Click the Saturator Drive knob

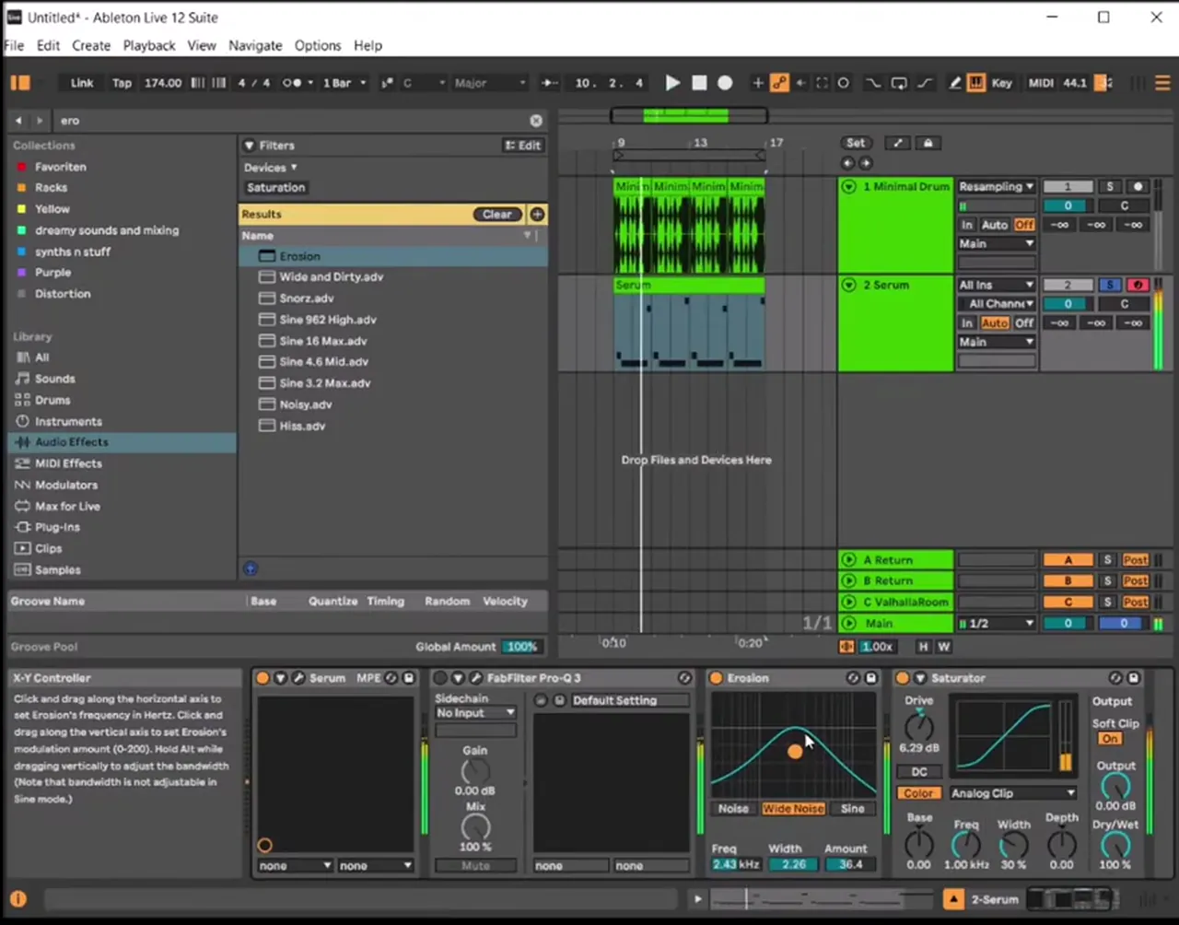tap(918, 727)
